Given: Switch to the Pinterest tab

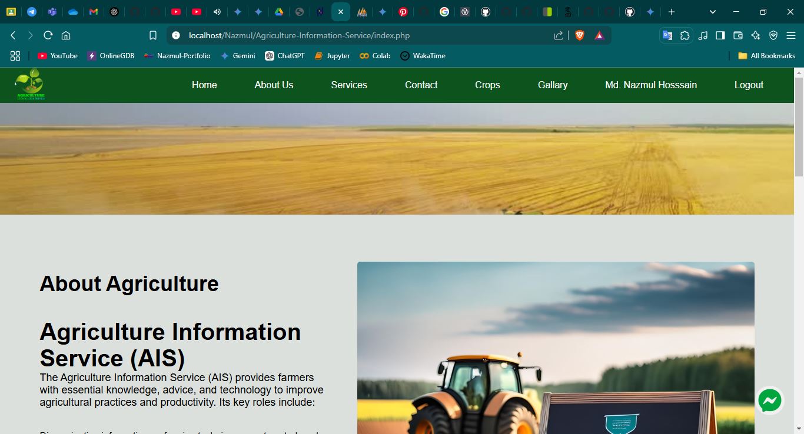Looking at the screenshot, I should click(x=403, y=12).
